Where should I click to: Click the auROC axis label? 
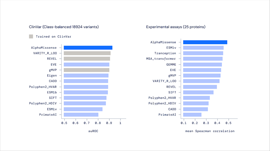(93, 131)
